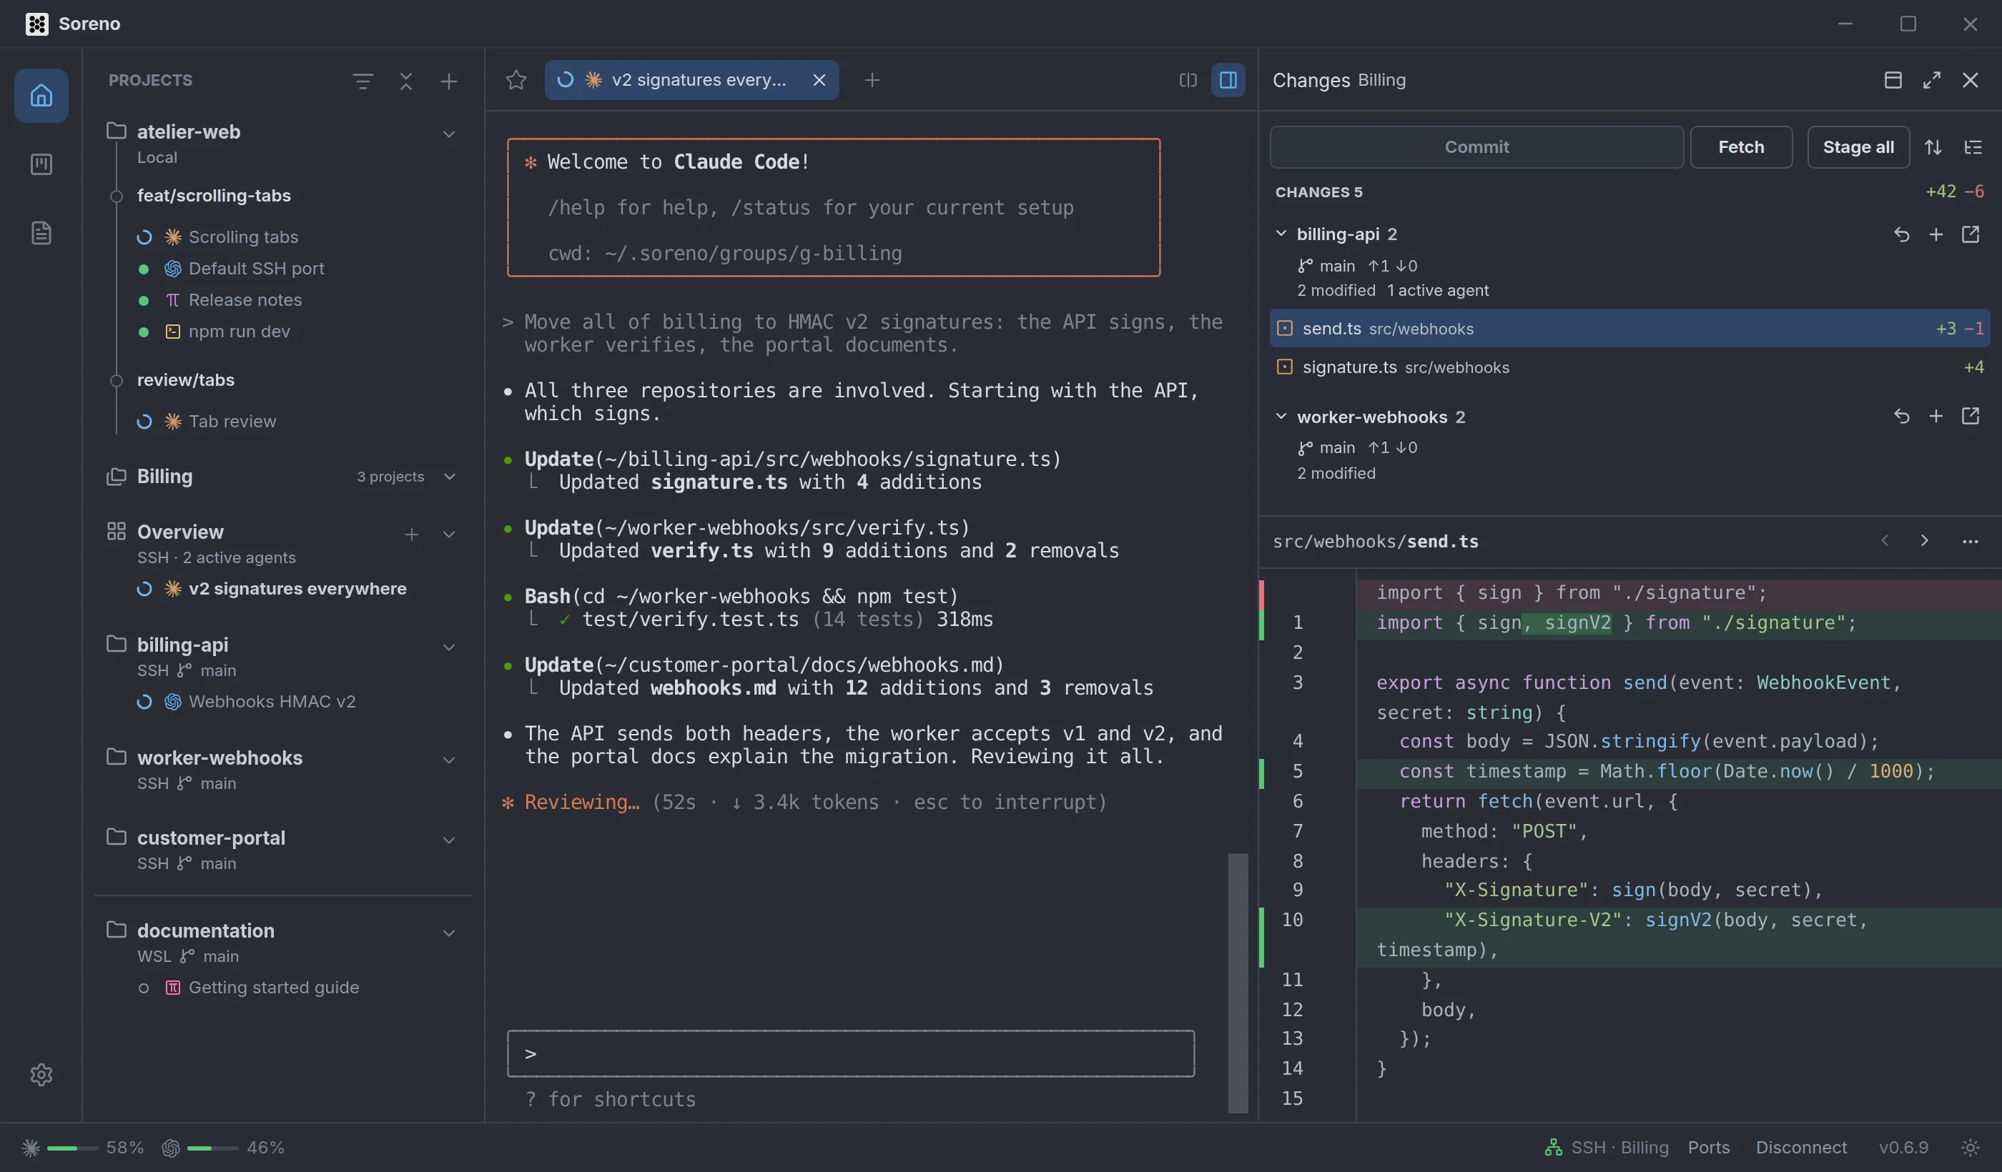2002x1172 pixels.
Task: Discard worker-webhooks changes
Action: (1902, 416)
